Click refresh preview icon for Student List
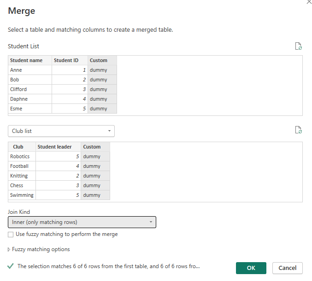Viewport: 312px width, 281px height. 298,46
